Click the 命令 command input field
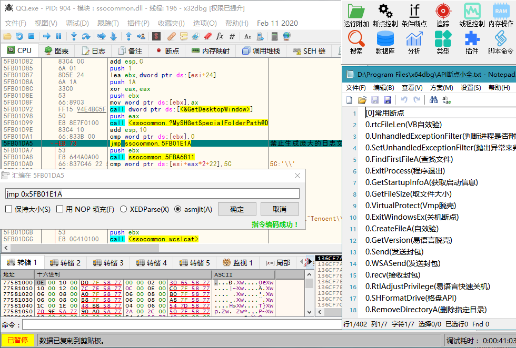The width and height of the screenshot is (516, 348). (182, 325)
